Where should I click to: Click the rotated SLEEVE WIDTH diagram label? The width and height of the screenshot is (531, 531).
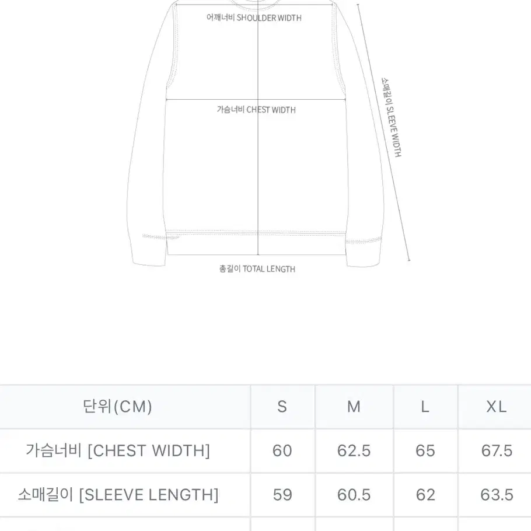click(392, 117)
